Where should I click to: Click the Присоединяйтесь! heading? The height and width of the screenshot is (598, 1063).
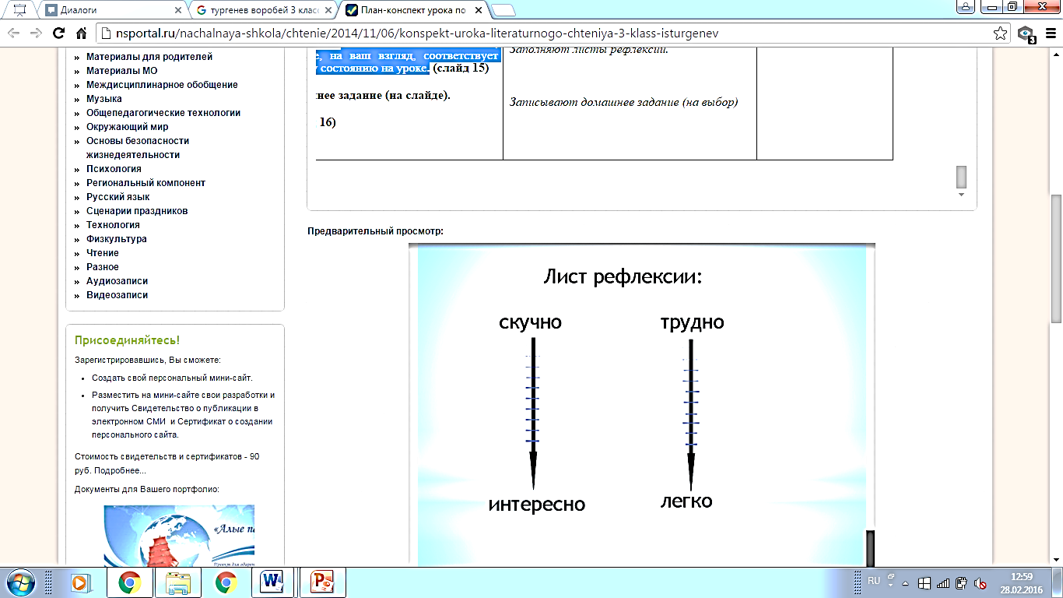tap(127, 340)
